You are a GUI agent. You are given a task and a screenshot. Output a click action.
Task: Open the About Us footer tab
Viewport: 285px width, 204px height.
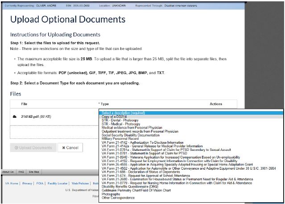[8, 172]
